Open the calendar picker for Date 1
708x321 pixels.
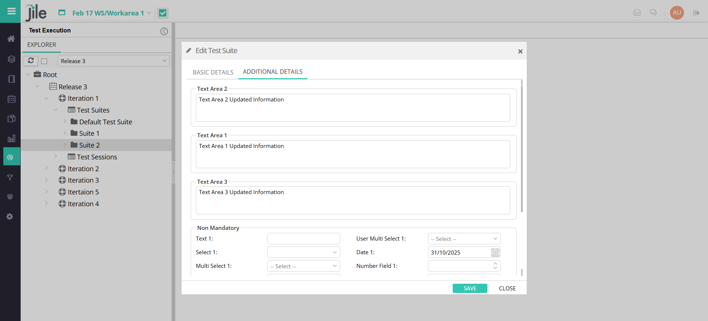495,252
